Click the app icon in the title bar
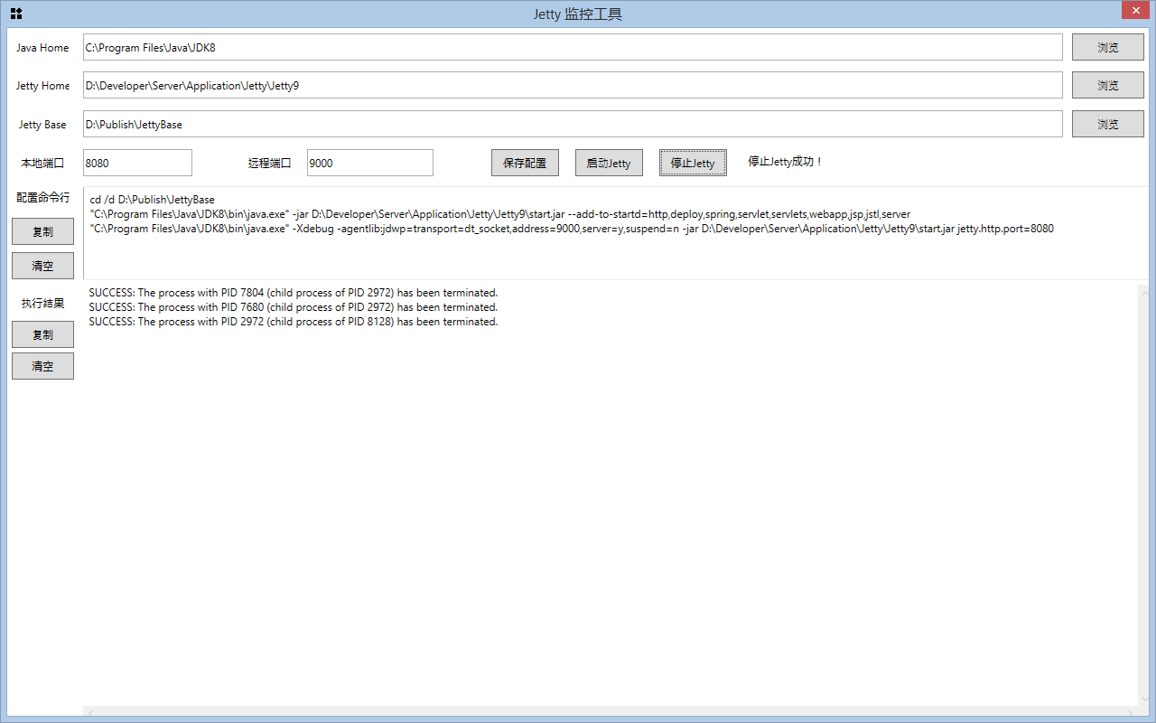Screen dimensions: 1156x723 16,14
